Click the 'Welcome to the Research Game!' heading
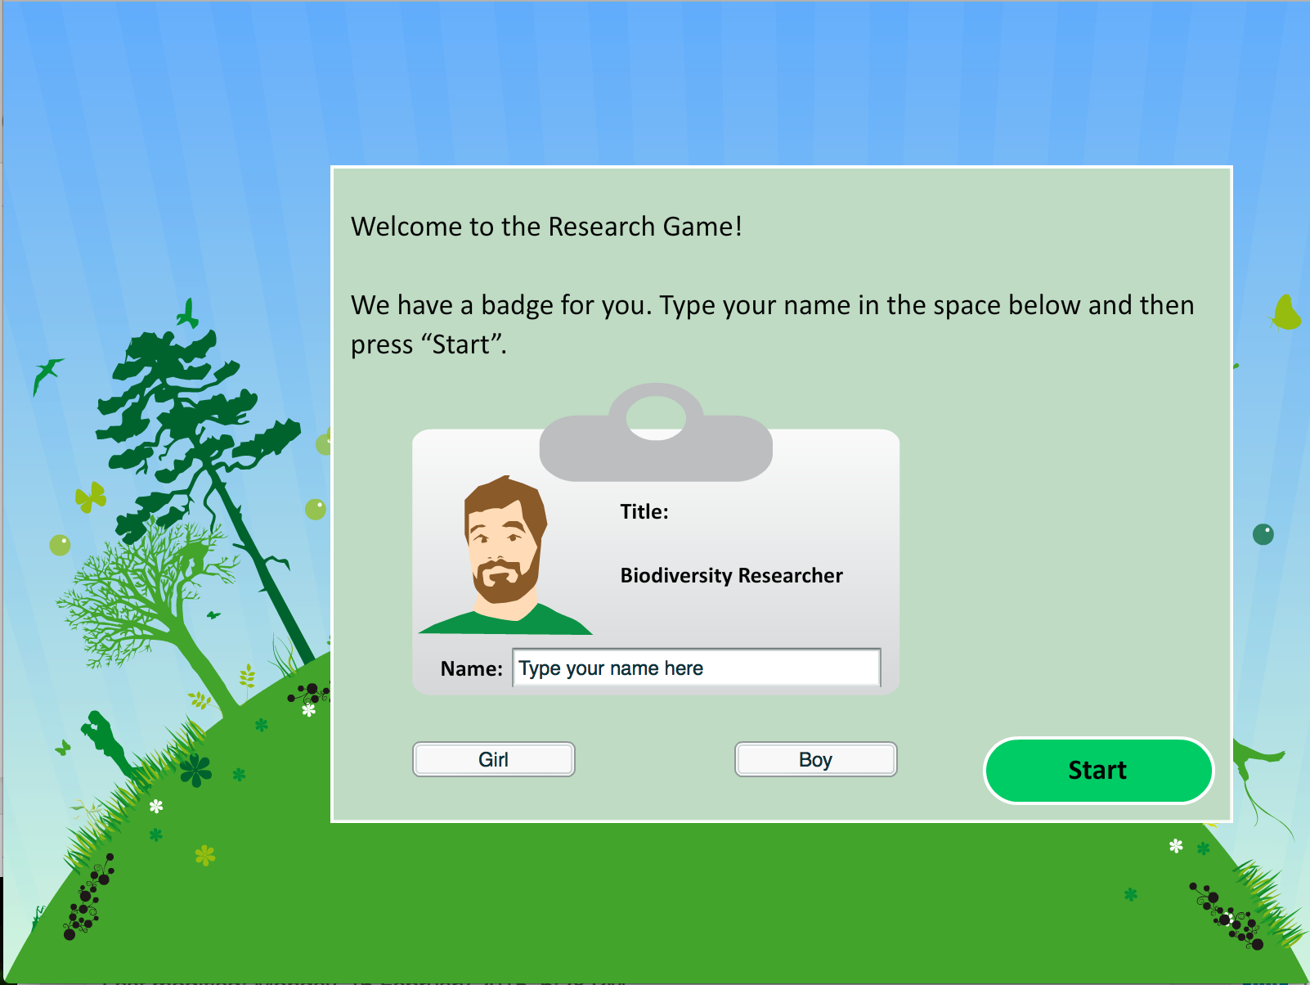 pos(546,227)
